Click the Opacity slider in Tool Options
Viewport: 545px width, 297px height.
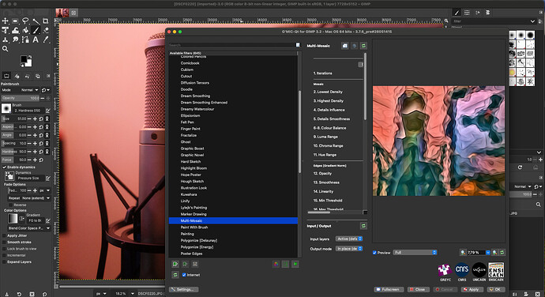21,99
